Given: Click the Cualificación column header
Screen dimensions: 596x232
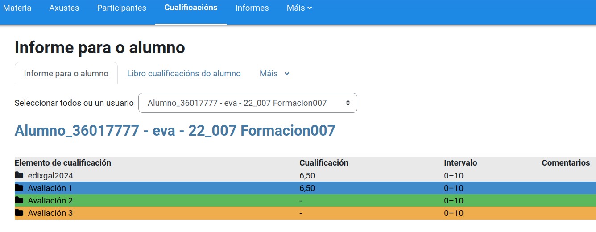Looking at the screenshot, I should click(x=323, y=163).
